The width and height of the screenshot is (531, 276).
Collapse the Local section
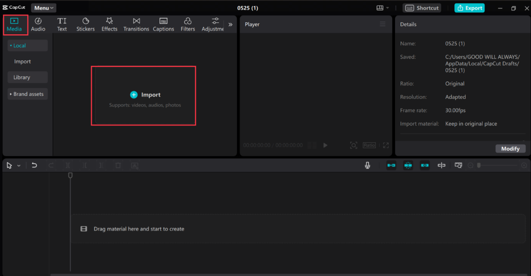pyautogui.click(x=27, y=46)
